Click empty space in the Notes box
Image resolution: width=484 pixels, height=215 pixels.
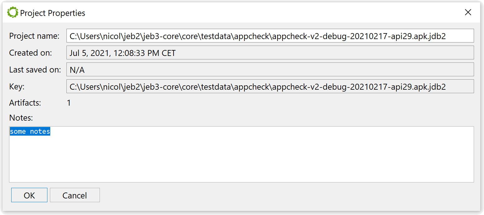pos(242,159)
